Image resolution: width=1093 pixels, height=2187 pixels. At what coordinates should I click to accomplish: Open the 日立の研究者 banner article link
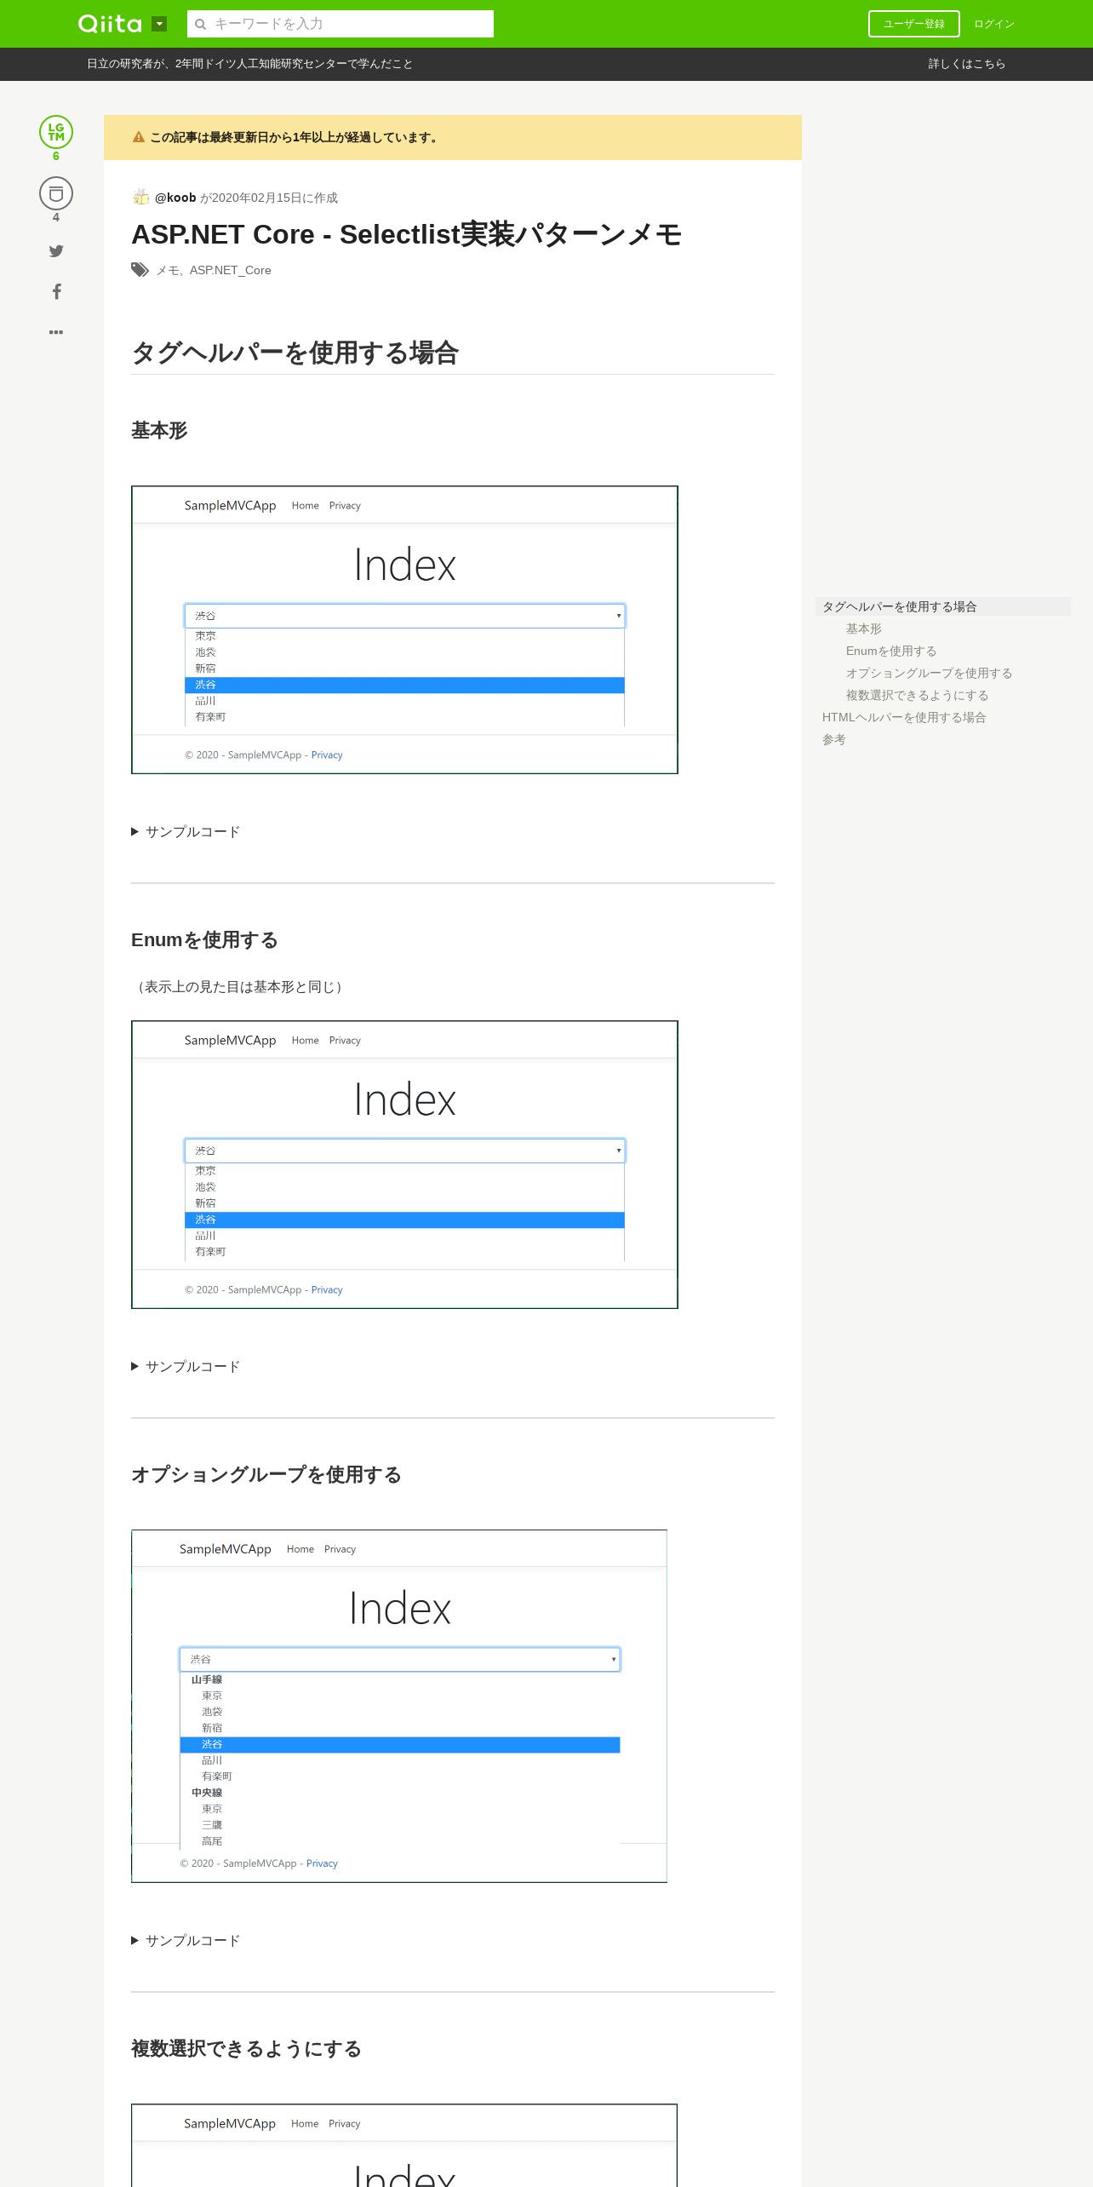click(x=249, y=64)
